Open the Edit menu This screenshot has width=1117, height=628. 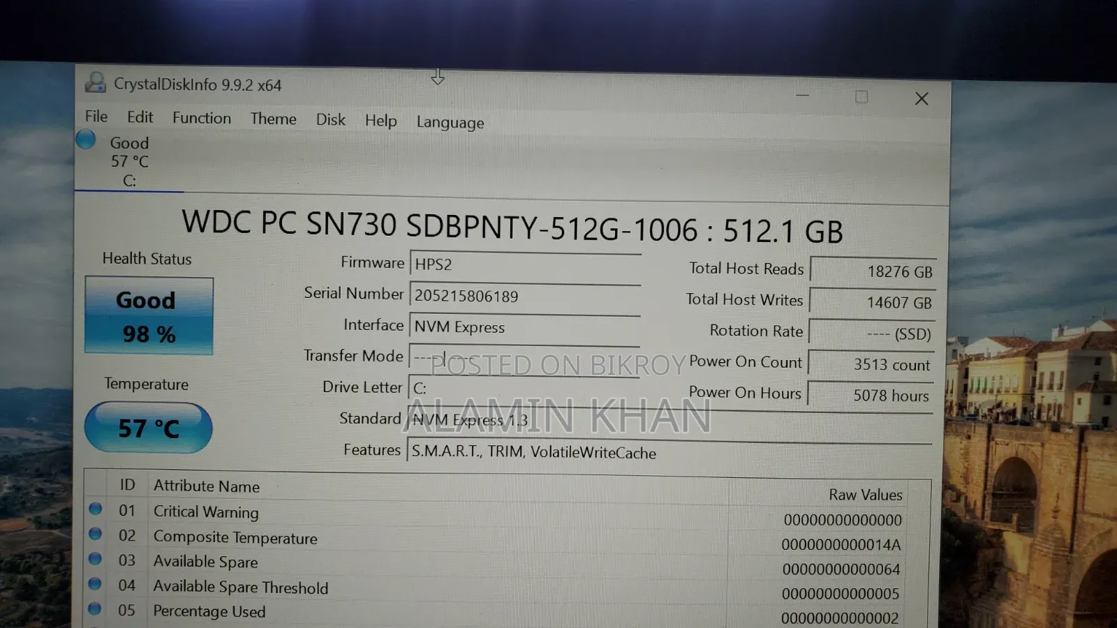[140, 117]
